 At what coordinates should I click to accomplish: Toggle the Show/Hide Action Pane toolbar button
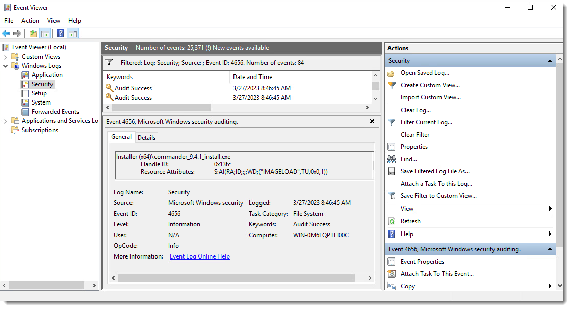(72, 33)
